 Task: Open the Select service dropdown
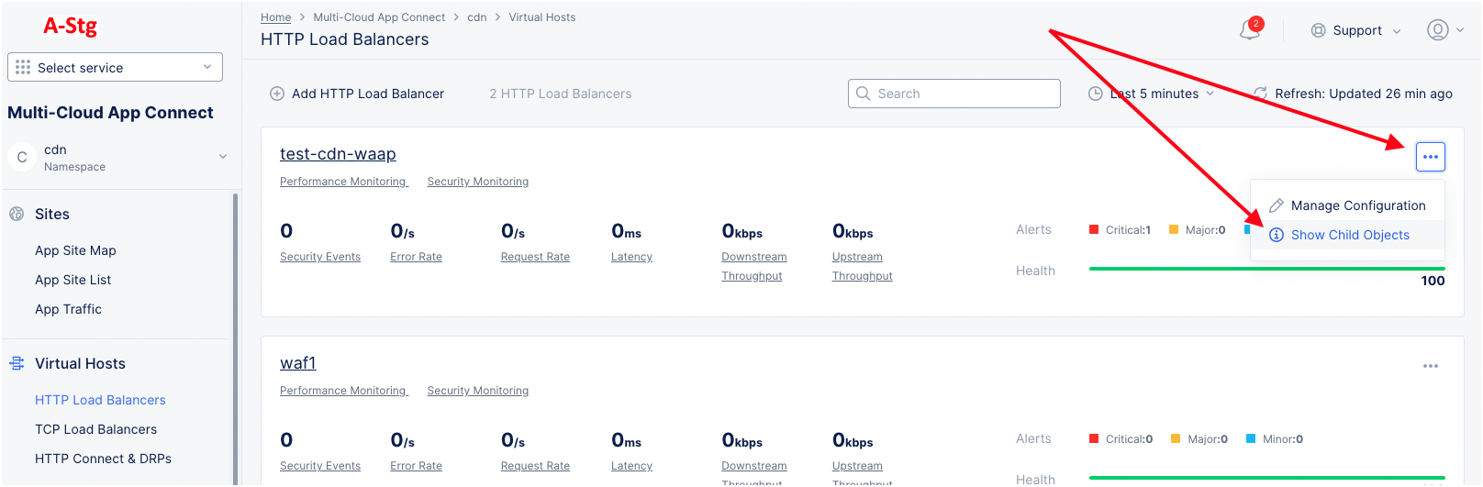[115, 67]
